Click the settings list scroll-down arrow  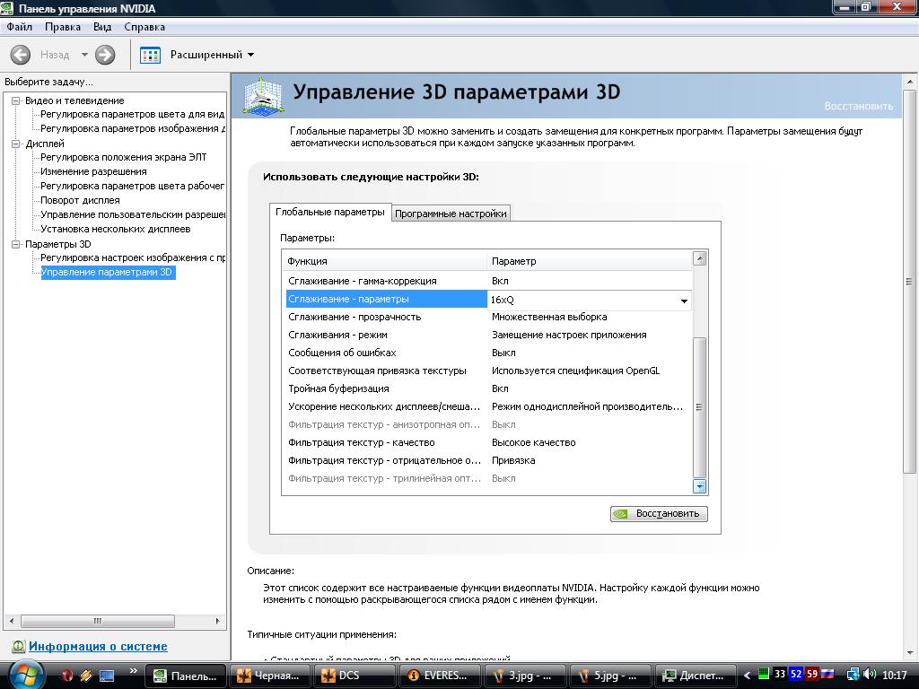pos(700,486)
